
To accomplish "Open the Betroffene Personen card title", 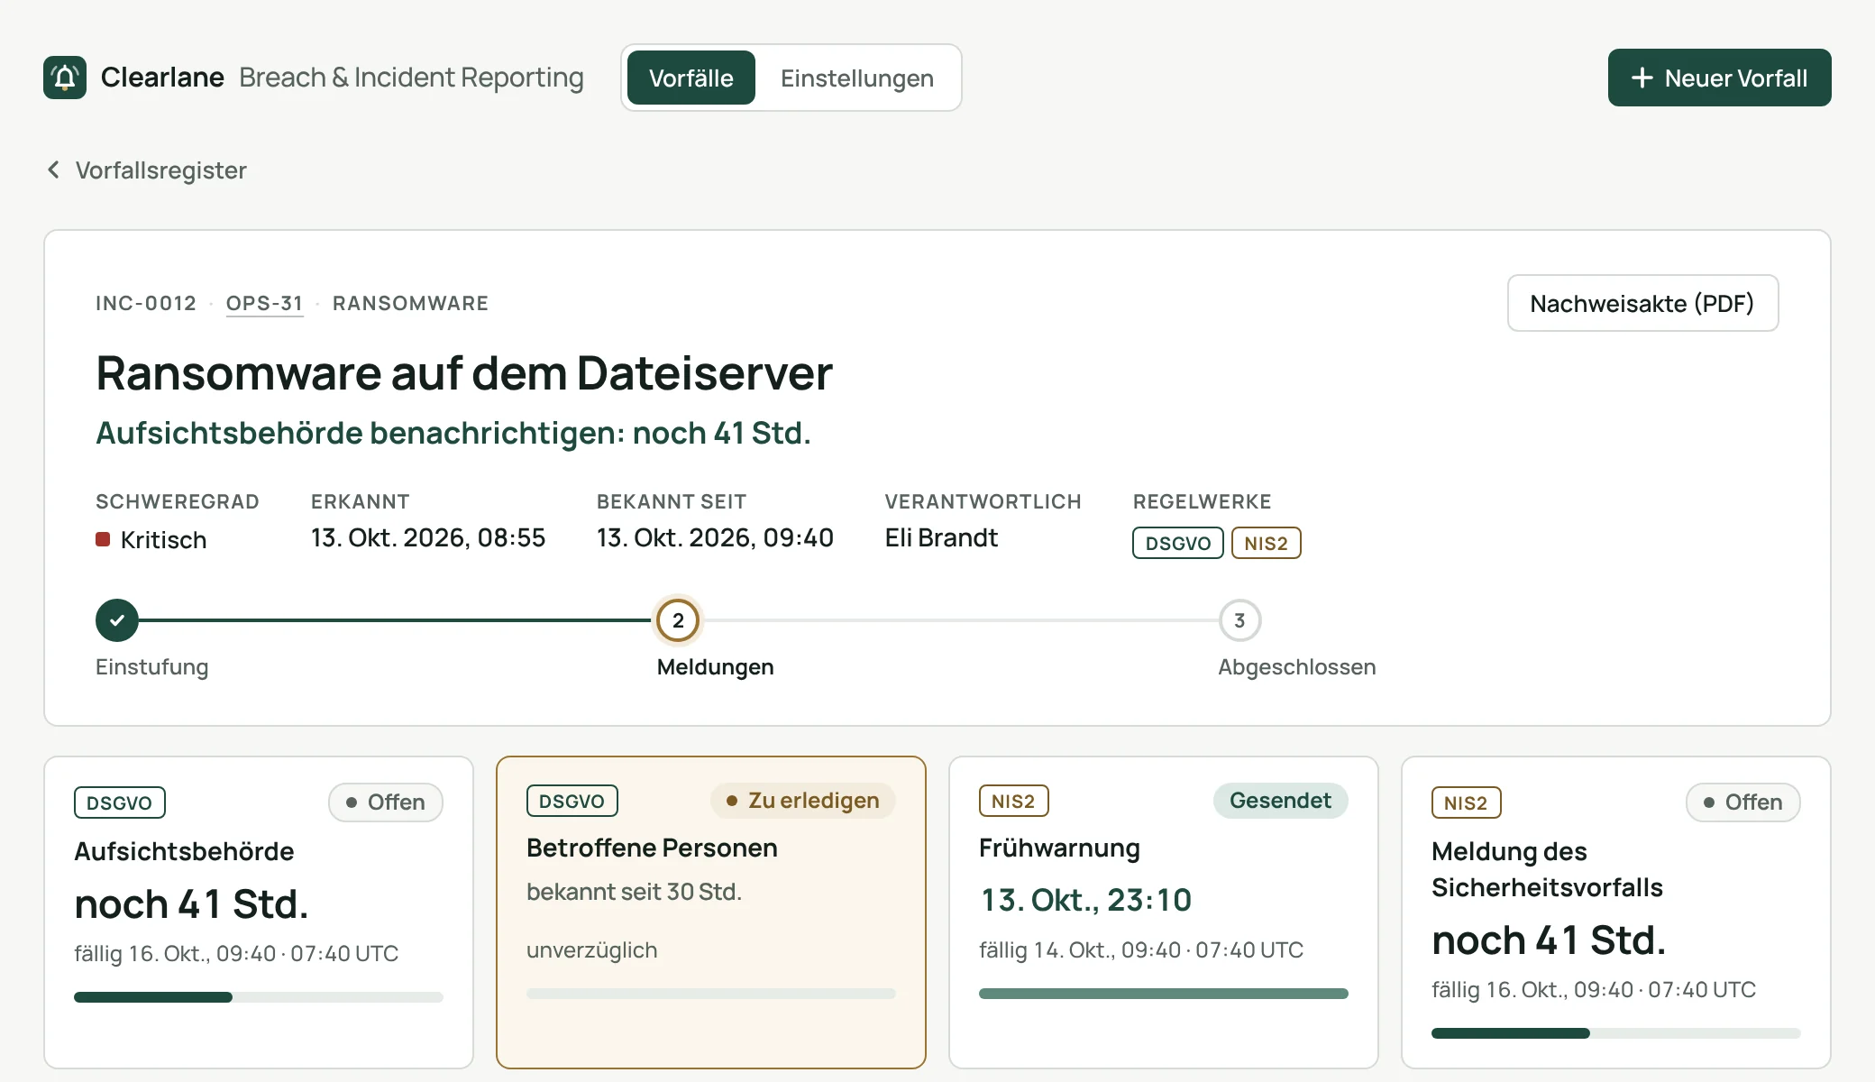I will tap(652, 848).
